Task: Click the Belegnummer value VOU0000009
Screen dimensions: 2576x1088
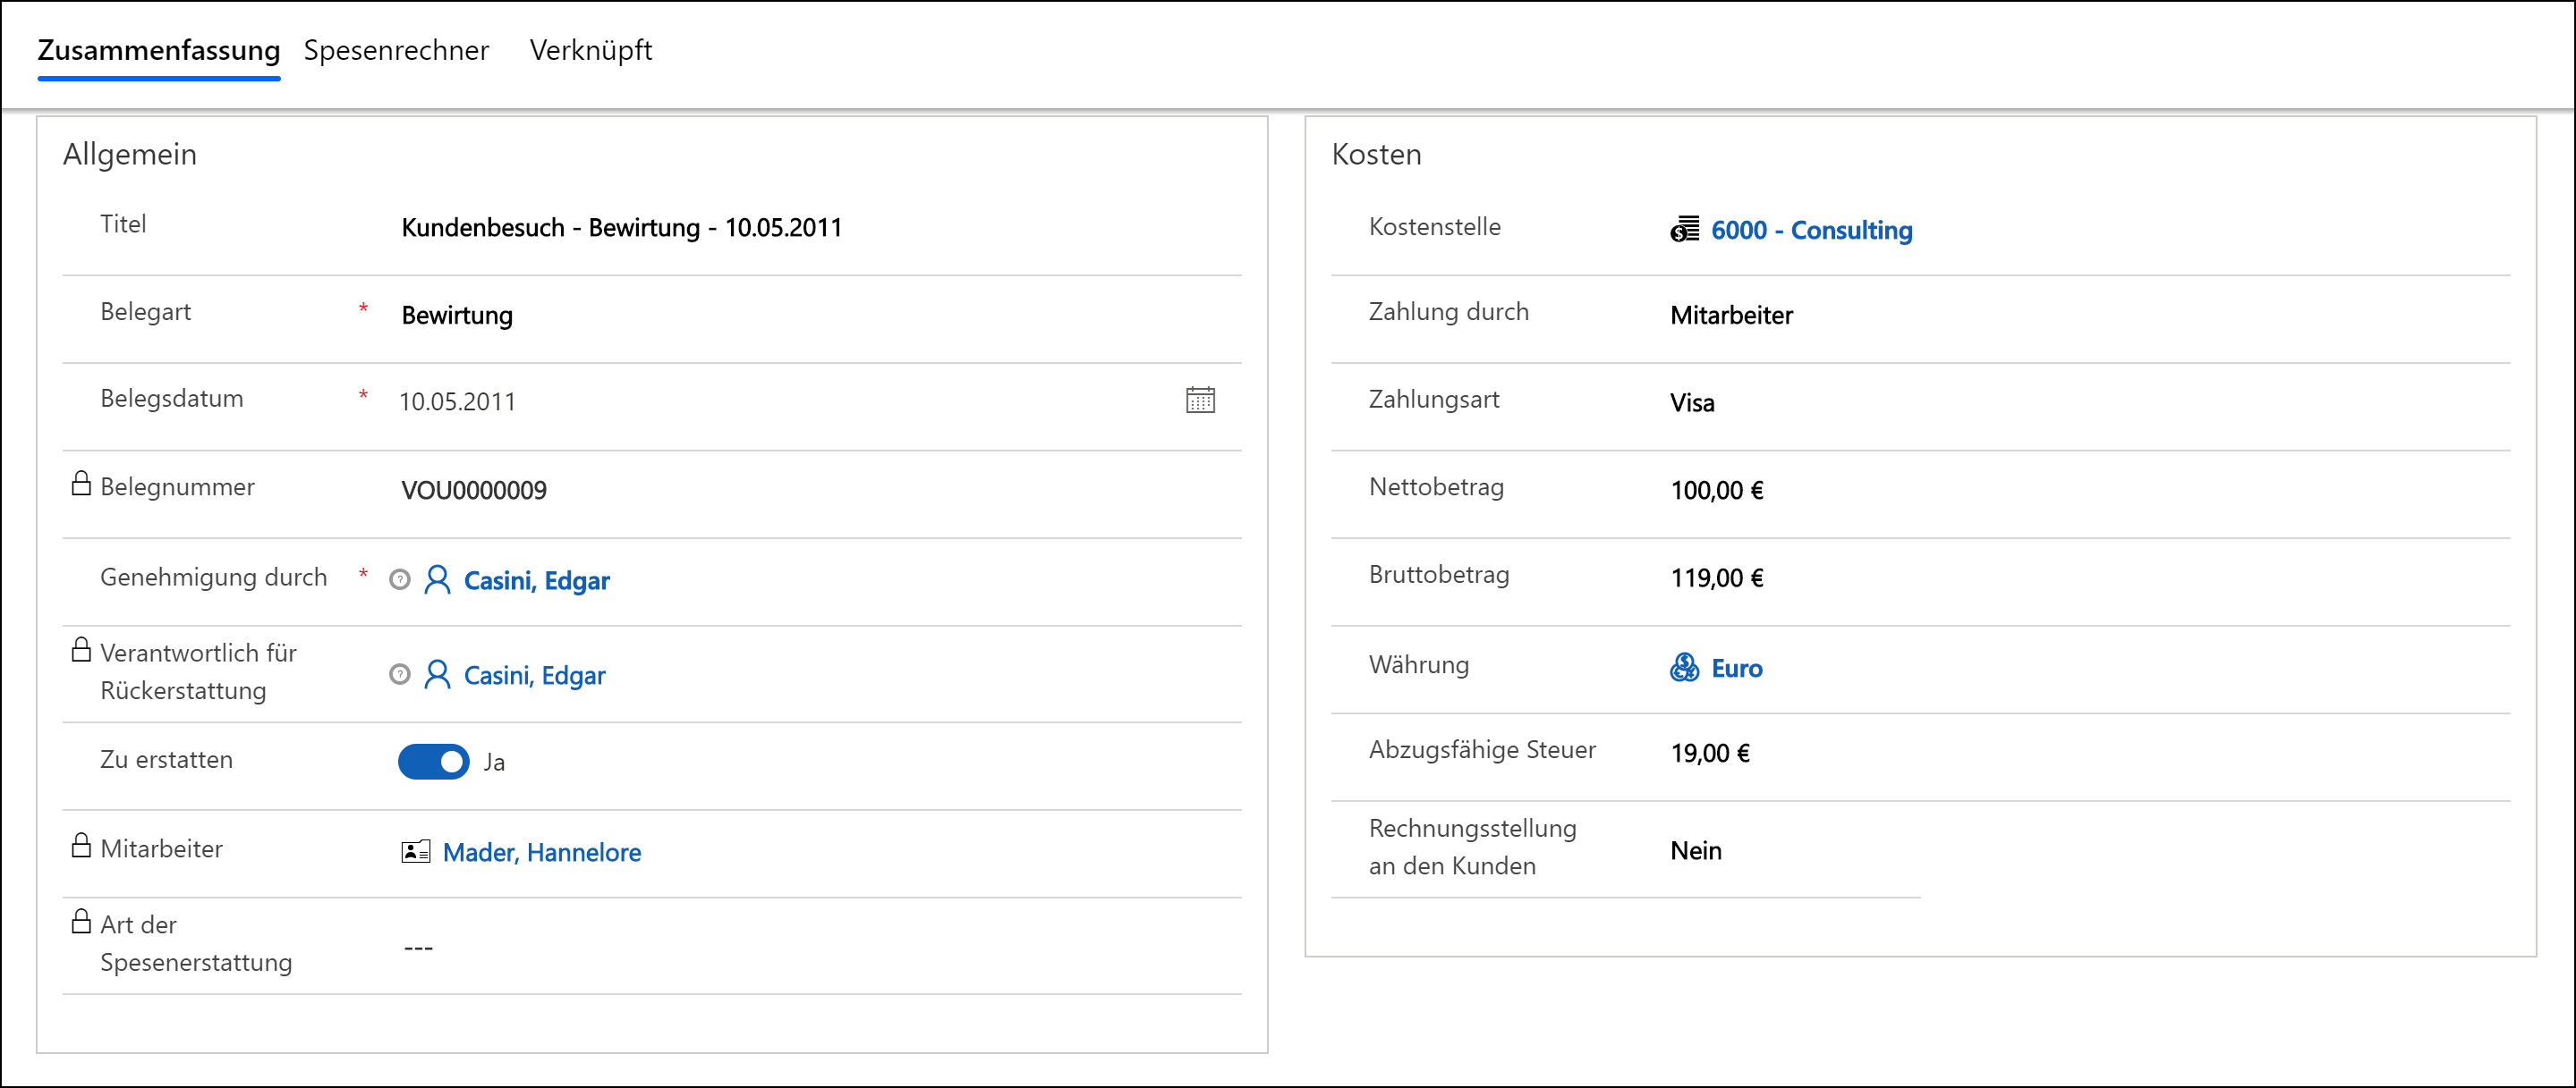Action: coord(474,490)
